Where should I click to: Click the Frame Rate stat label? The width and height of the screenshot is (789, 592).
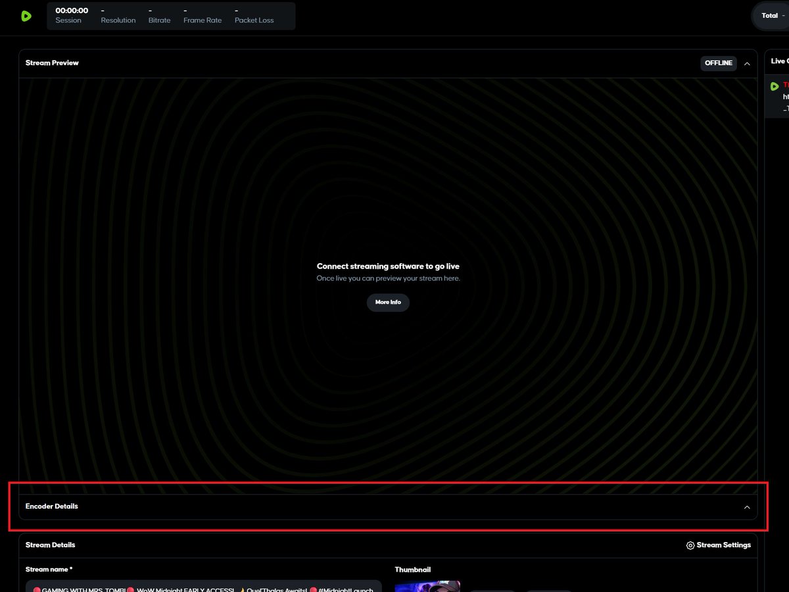click(x=203, y=20)
